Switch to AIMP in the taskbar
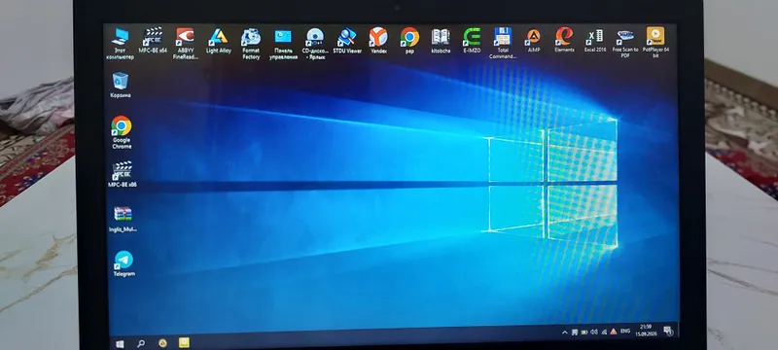 point(162,342)
